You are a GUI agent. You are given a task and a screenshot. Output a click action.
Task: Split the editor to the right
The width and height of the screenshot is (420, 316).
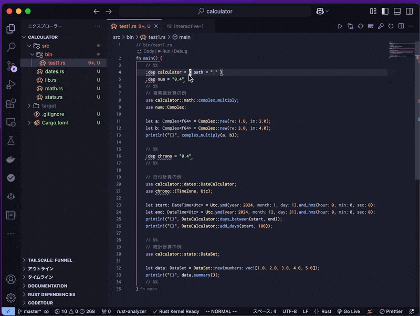coord(401,26)
